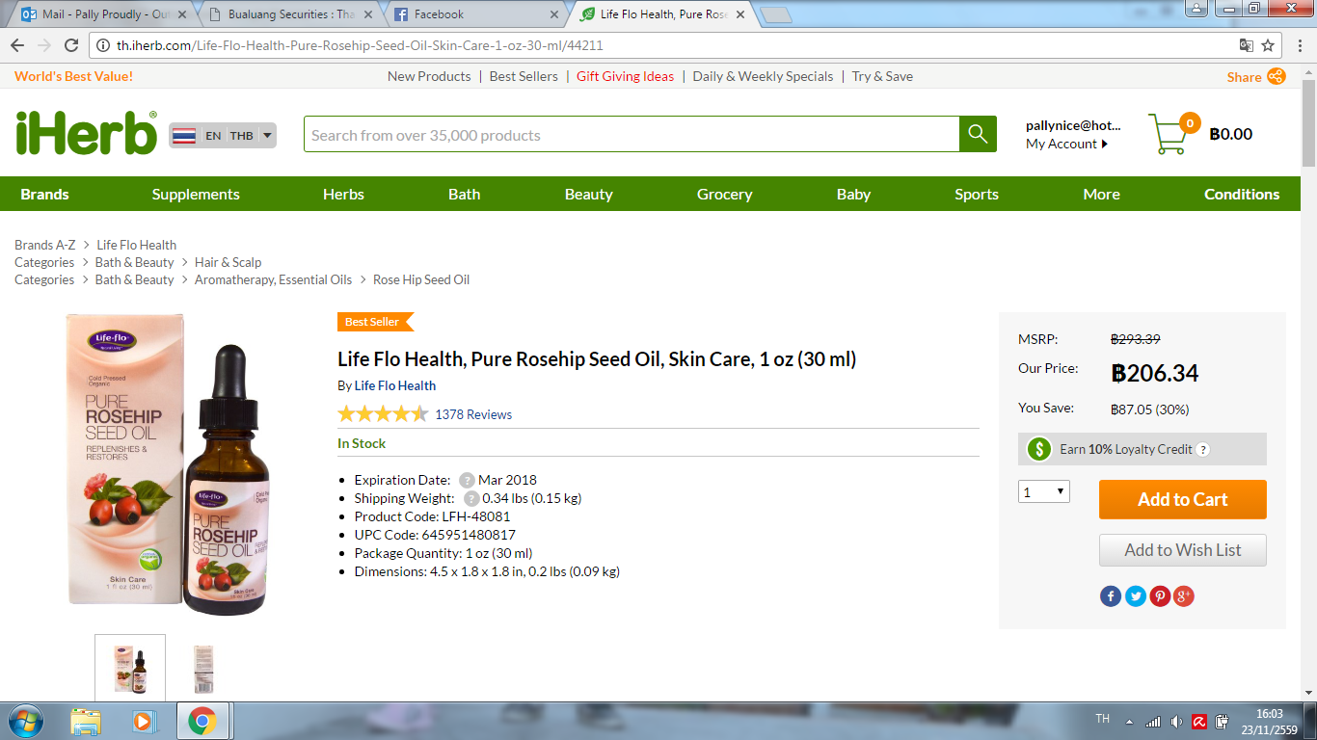Switch to the Bualuang Securities tab
This screenshot has width=1317, height=740.
pyautogui.click(x=289, y=14)
